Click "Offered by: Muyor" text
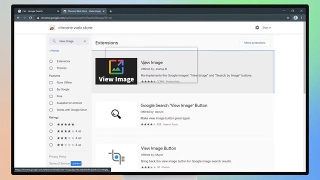This screenshot has height=180, width=320. 152,155
